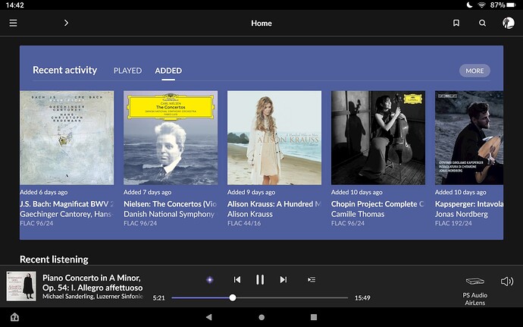This screenshot has width=523, height=327.
Task: Skip to the next track
Action: point(283,279)
